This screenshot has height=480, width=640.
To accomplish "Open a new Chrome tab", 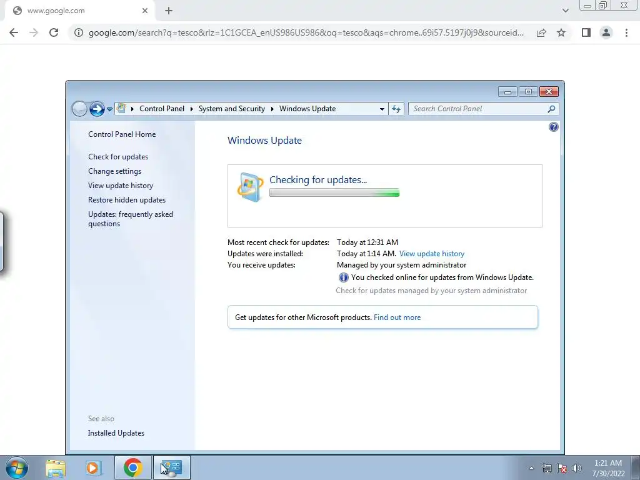I will coord(169,11).
